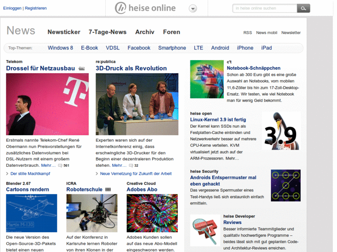The width and height of the screenshot is (337, 252).
Task: Open the Creative Cloud colorful thumbnail
Action: [152, 213]
